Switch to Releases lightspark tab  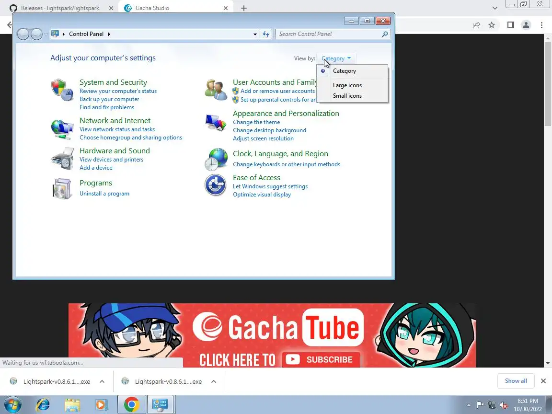60,8
